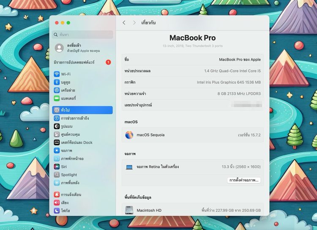Screen dimensions: 317x230
Task: Click the 'เลขประจำอุปกรณ์' serial number label
Action: pyautogui.click(x=138, y=105)
